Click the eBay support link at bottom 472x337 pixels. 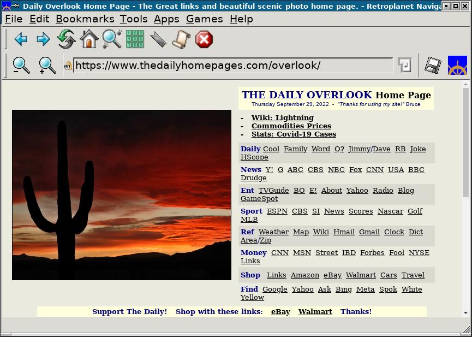point(280,312)
